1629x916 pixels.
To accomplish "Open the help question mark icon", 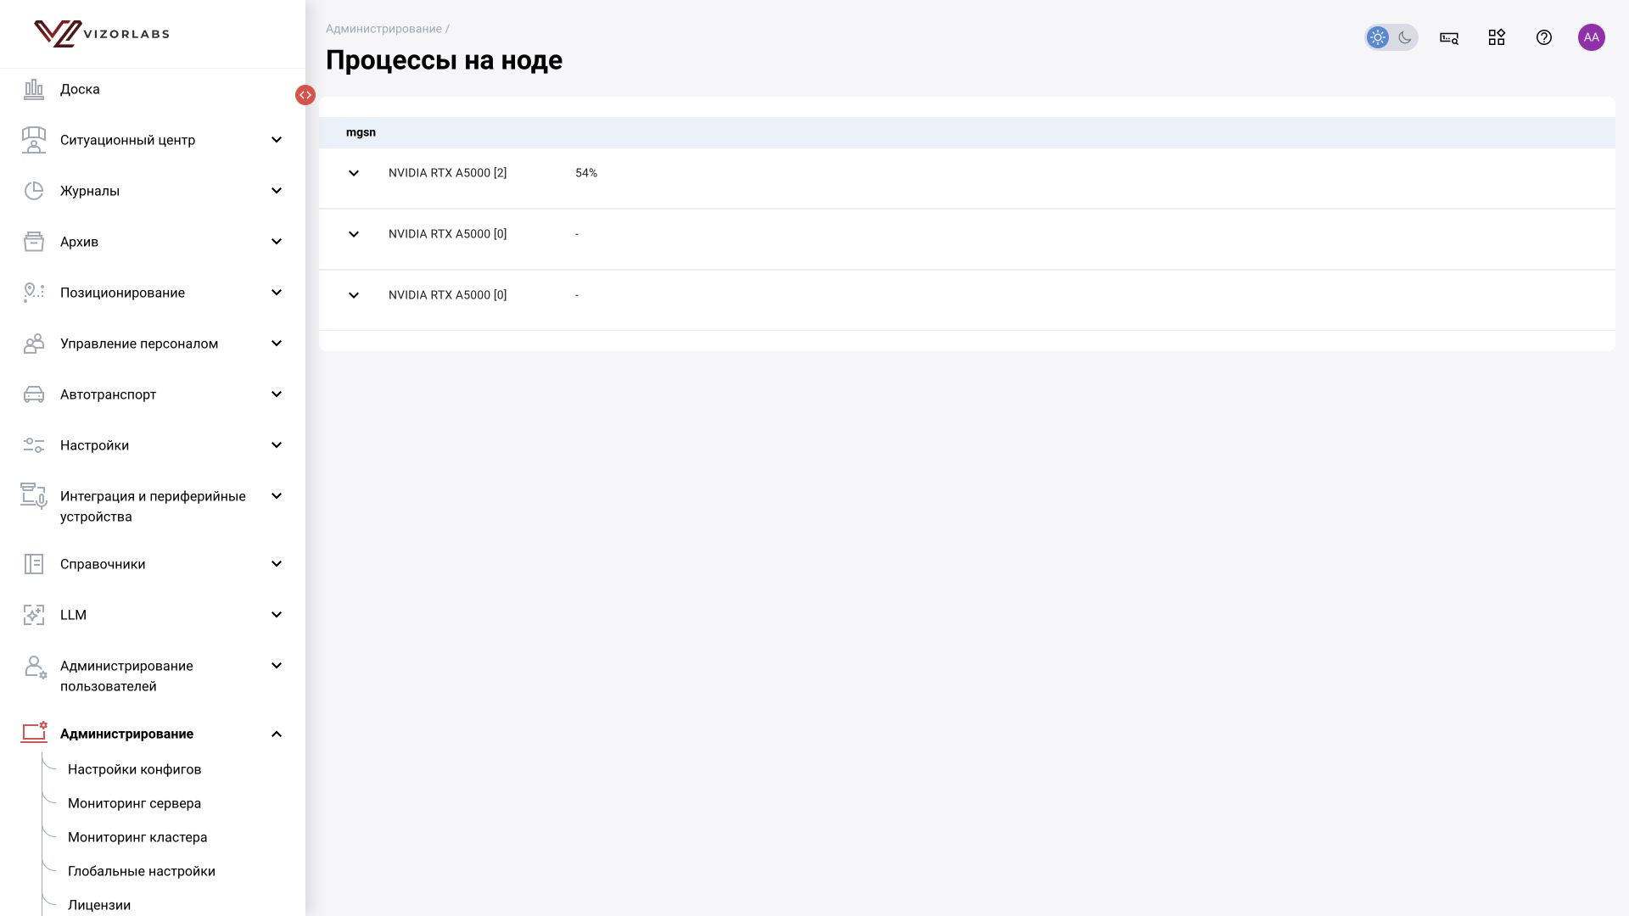I will (x=1544, y=37).
